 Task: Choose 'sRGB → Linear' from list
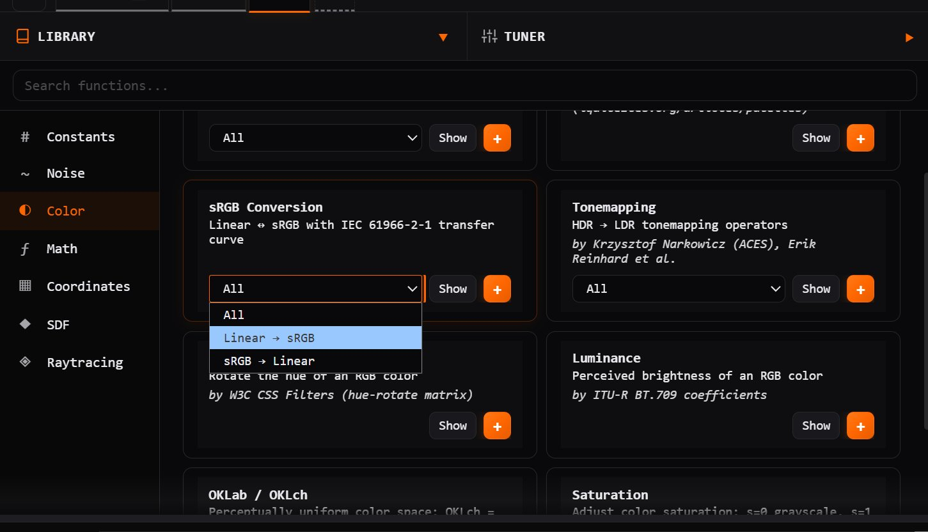[315, 361]
